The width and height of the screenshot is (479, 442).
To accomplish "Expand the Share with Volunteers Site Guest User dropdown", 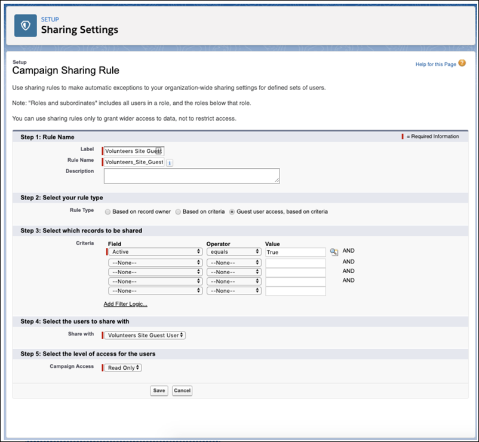I will tap(146, 336).
